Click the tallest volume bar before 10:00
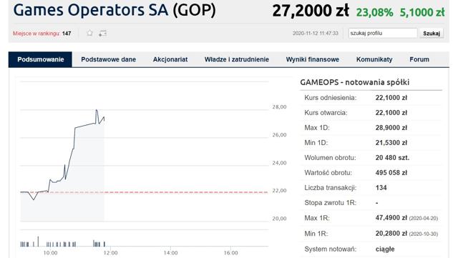This screenshot has height=258, width=458. pos(38,242)
